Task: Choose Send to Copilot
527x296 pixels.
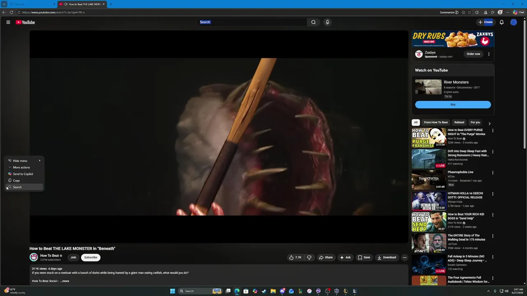Action: pyautogui.click(x=24, y=174)
